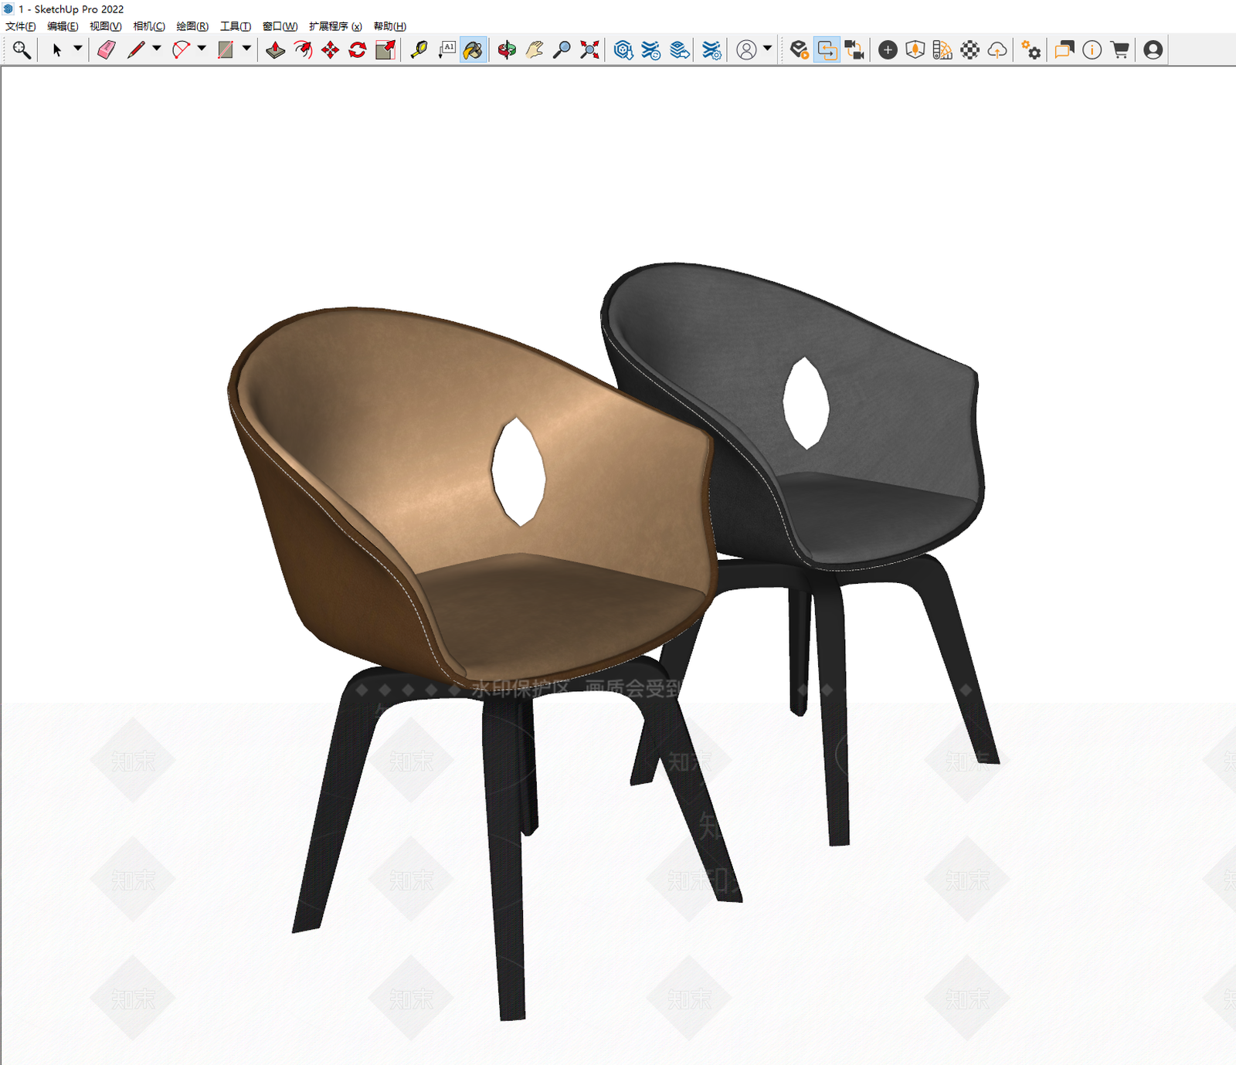Toggle the Paint Bucket tool
This screenshot has height=1065, width=1236.
474,50
